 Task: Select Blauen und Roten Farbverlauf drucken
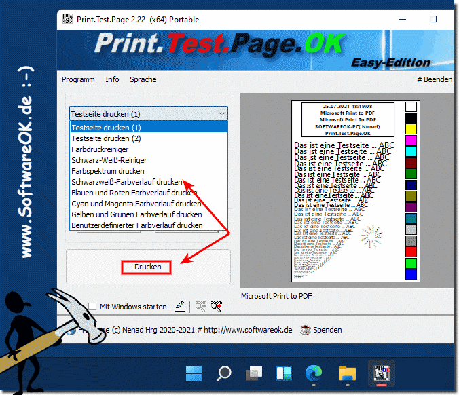tap(149, 193)
